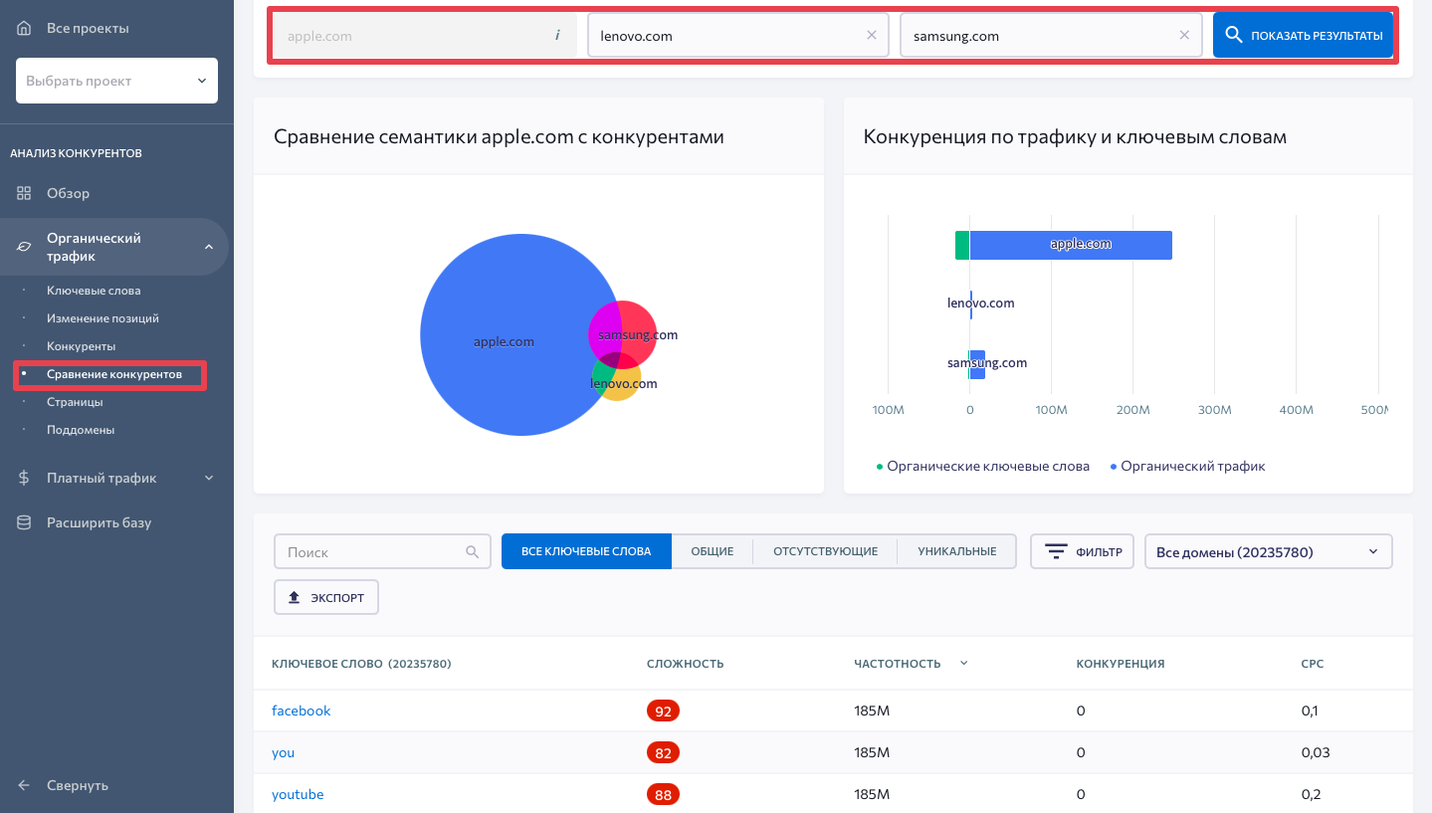Focus the samsung.com domain input
This screenshot has height=813, width=1432.
click(x=1050, y=35)
